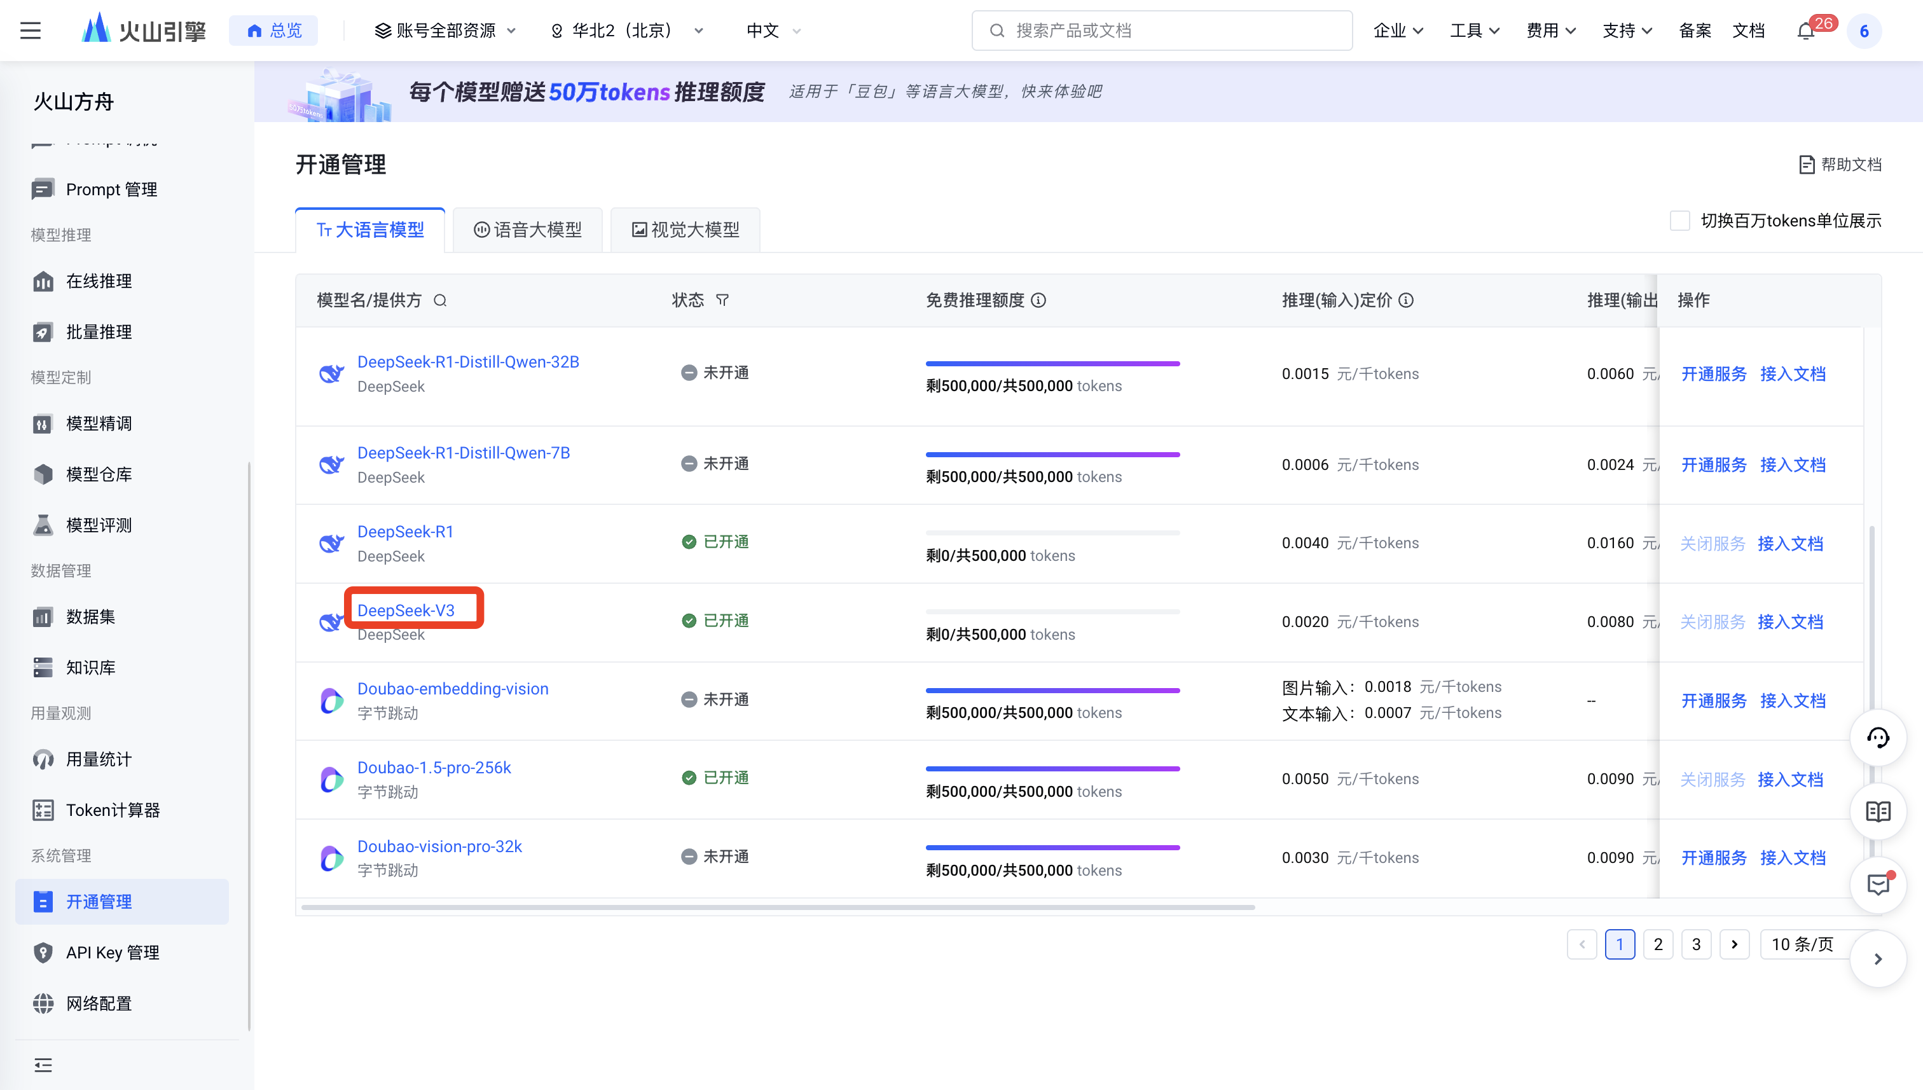Switch to the 语音大模型 tab

click(x=528, y=230)
